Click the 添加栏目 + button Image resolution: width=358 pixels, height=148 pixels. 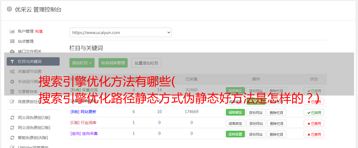82,63
